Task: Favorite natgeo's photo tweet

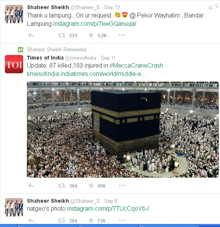Action: (91, 221)
